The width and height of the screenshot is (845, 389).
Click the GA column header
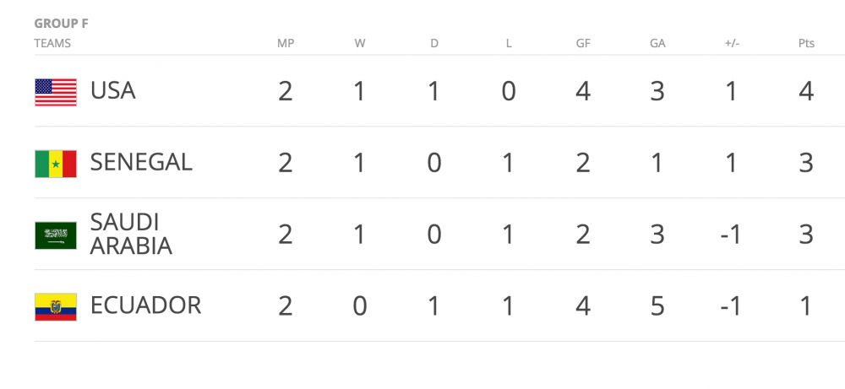click(657, 43)
